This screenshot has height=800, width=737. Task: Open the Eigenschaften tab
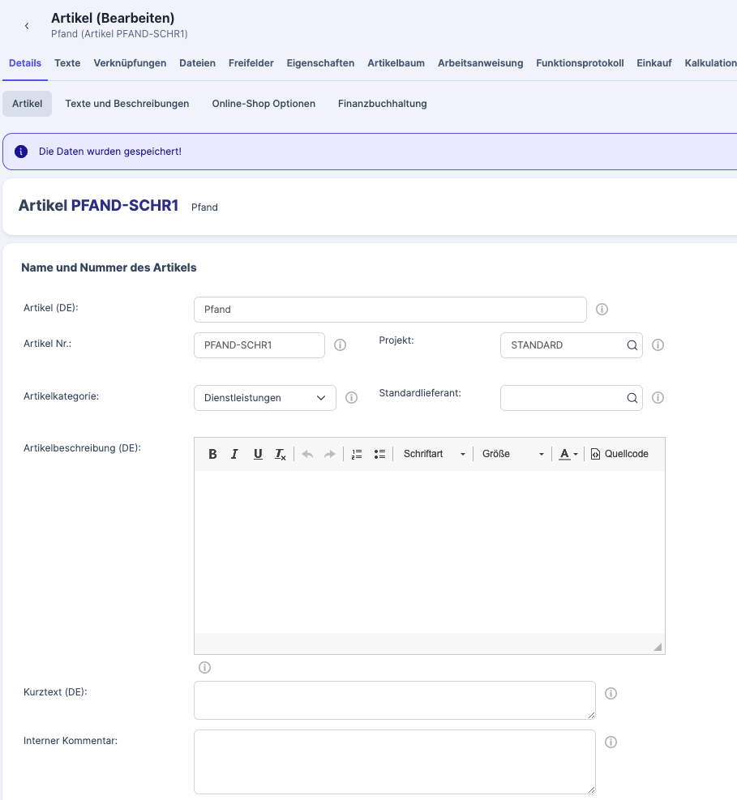pos(320,63)
